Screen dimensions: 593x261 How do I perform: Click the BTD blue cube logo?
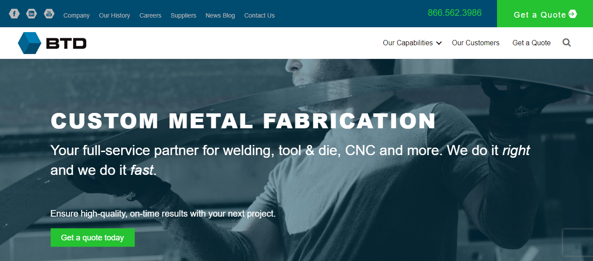[x=29, y=43]
